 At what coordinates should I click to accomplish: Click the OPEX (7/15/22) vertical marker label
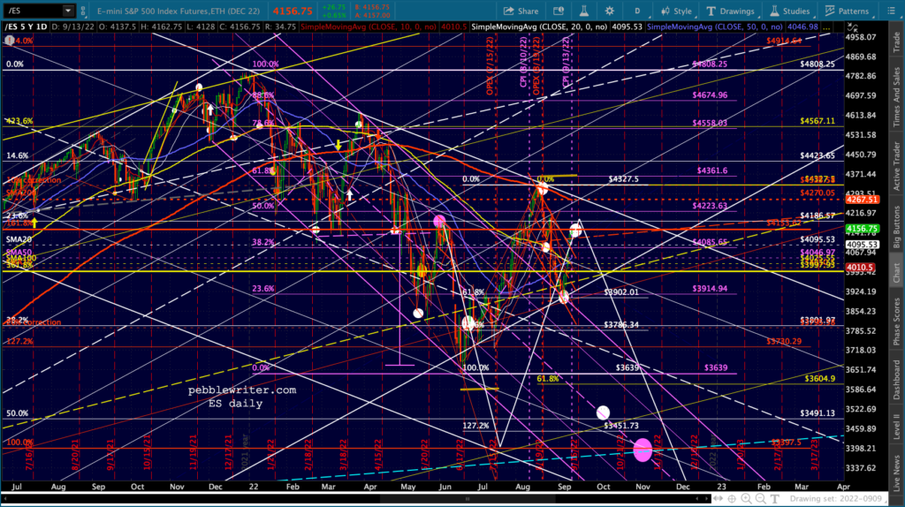pyautogui.click(x=490, y=65)
